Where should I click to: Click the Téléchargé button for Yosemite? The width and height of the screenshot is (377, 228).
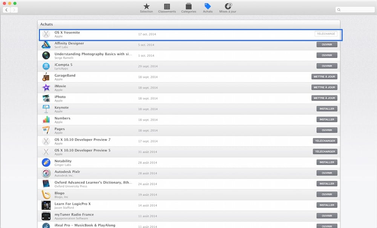point(326,34)
